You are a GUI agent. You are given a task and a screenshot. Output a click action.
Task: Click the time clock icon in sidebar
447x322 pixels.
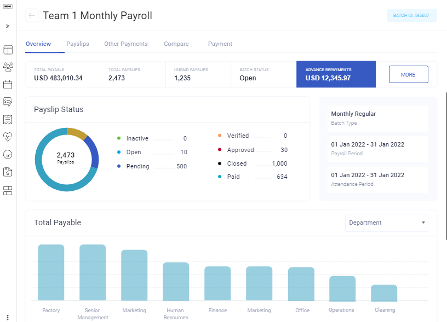pos(8,155)
